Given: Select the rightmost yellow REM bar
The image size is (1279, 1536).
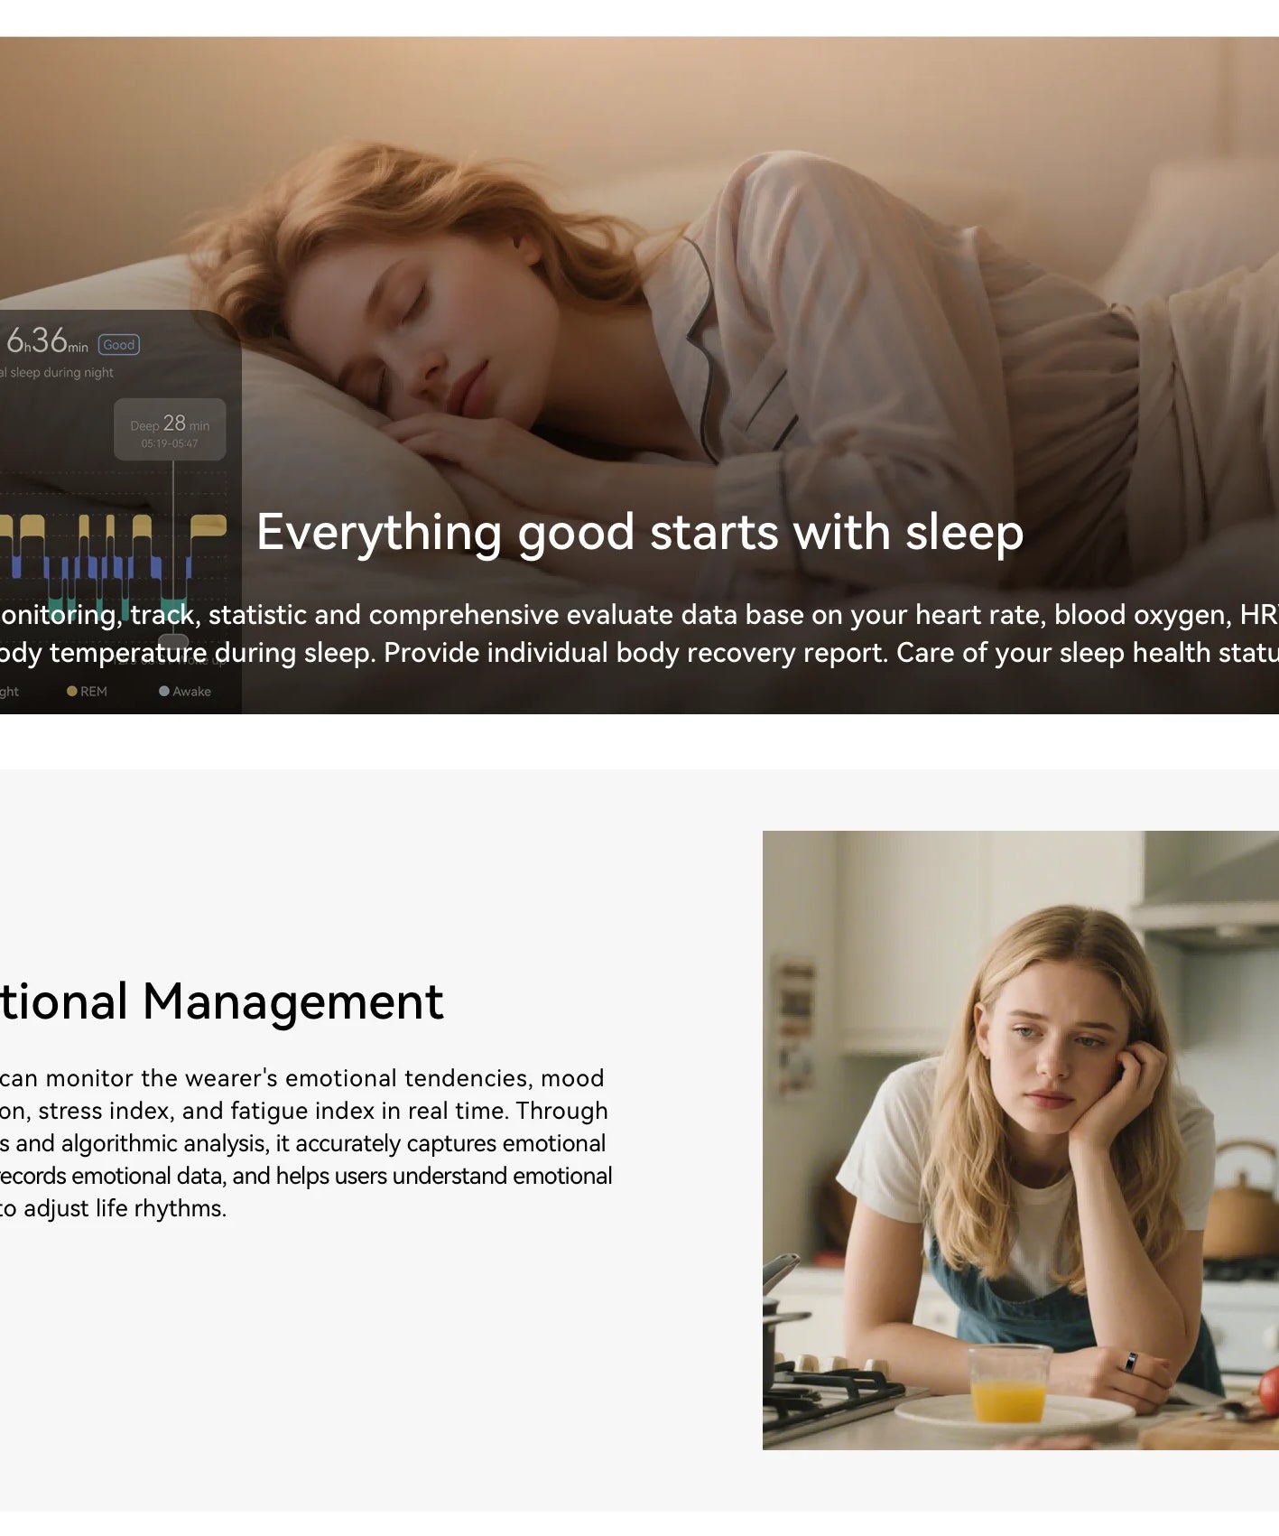Looking at the screenshot, I should 208,526.
